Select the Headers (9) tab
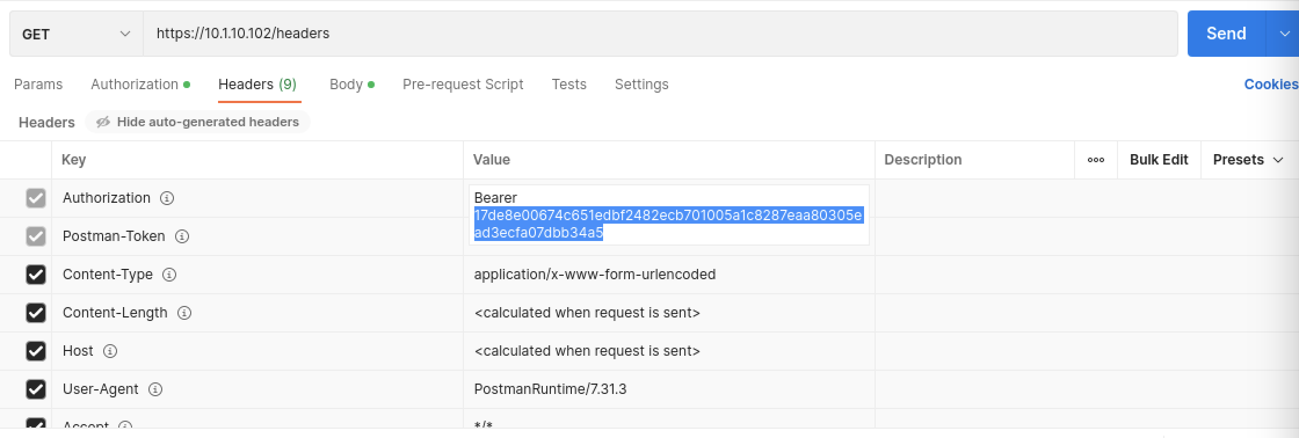The width and height of the screenshot is (1299, 438). (x=257, y=85)
